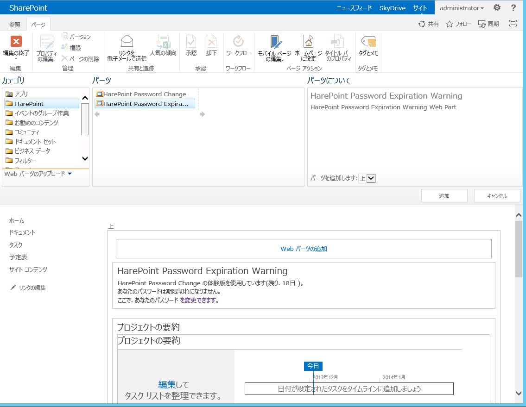This screenshot has width=526, height=407.
Task: Click ページの削除 in the ribbon
Action: (x=81, y=59)
